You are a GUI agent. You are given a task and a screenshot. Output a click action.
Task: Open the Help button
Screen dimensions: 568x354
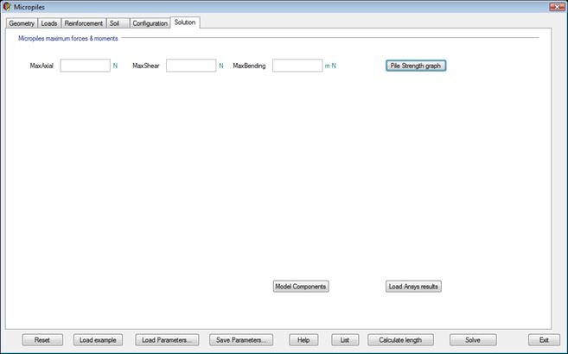coord(303,340)
